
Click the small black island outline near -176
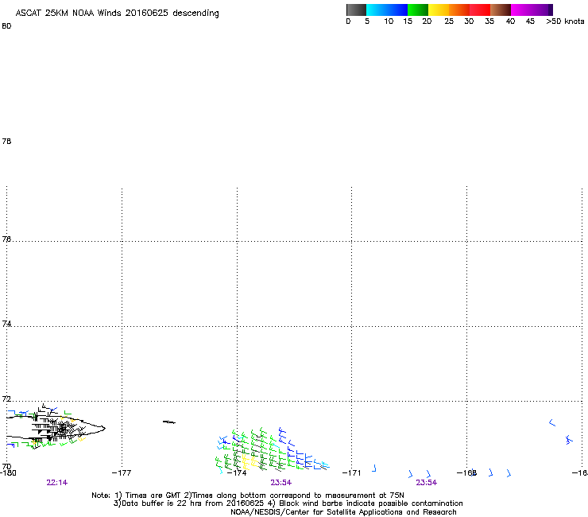[x=168, y=422]
